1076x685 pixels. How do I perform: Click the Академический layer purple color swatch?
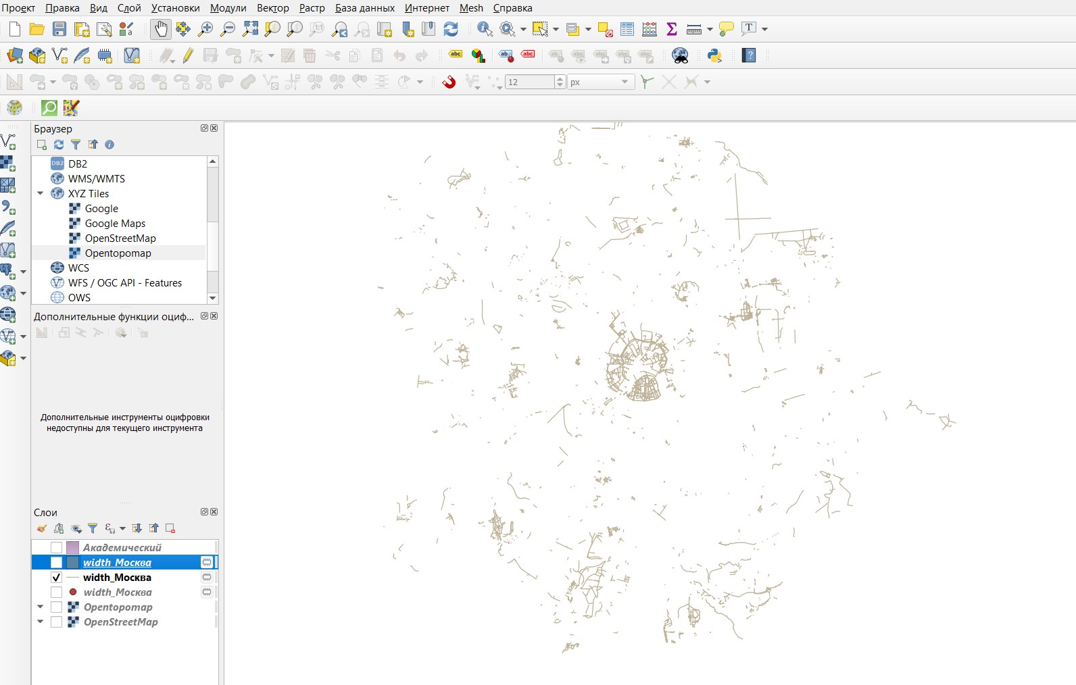(x=72, y=548)
